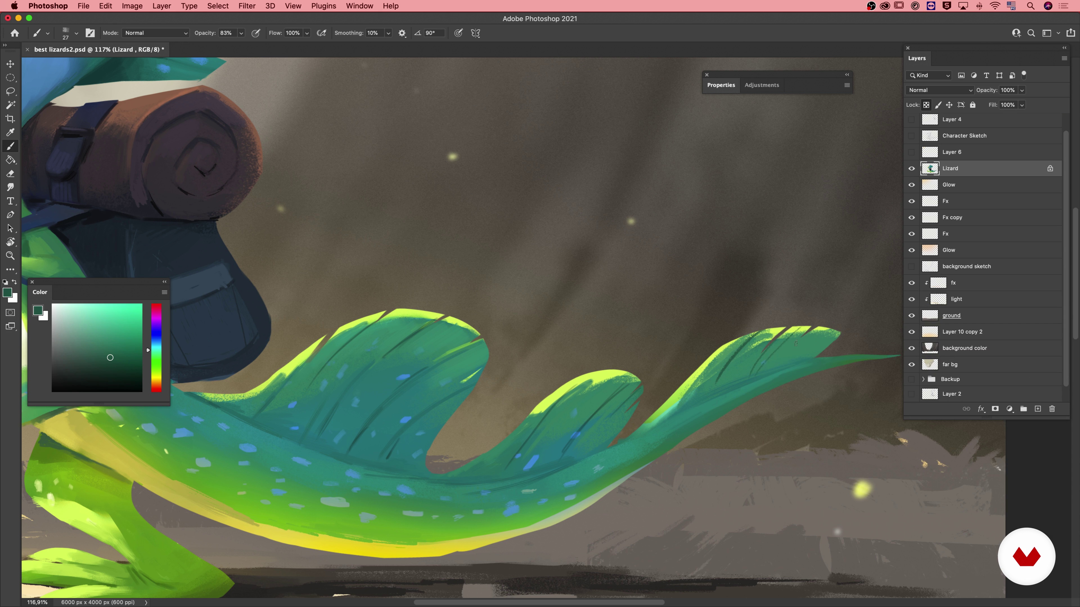Select the Rotate View hand tool

pos(10,242)
